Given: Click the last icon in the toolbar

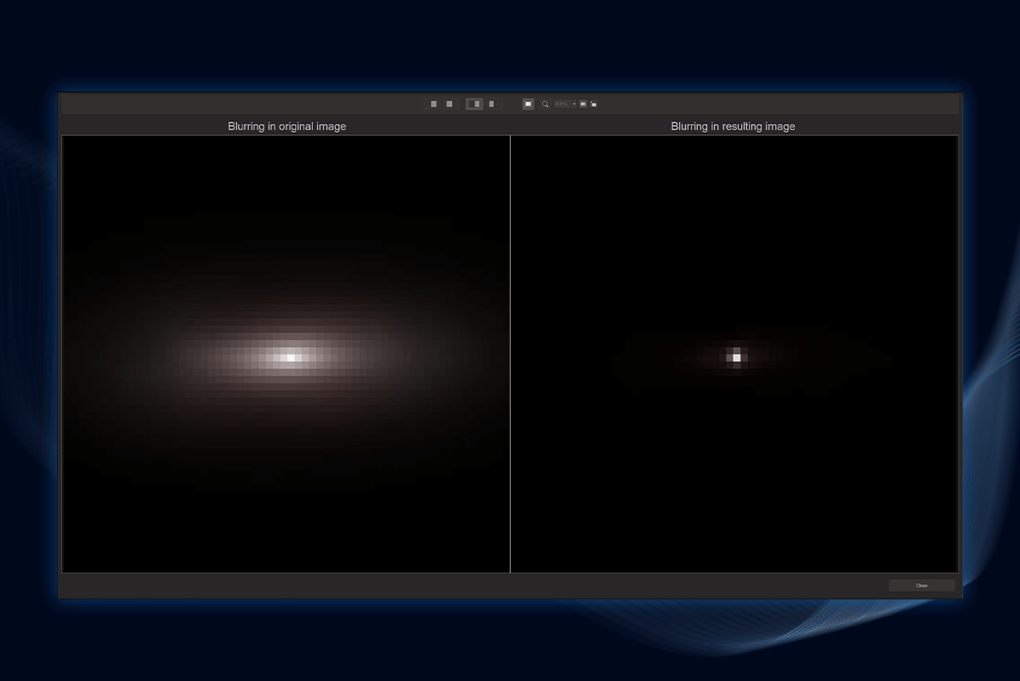Looking at the screenshot, I should (x=593, y=104).
